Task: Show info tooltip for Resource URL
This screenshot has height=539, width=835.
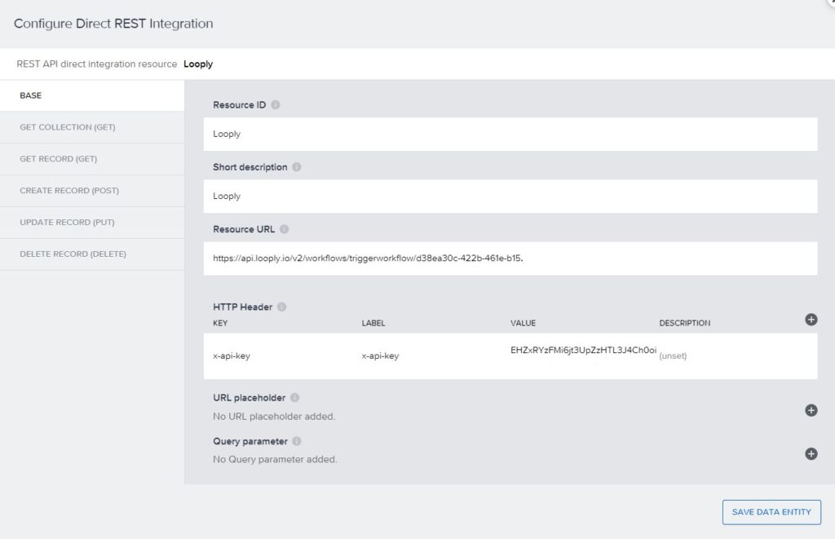Action: pos(285,229)
